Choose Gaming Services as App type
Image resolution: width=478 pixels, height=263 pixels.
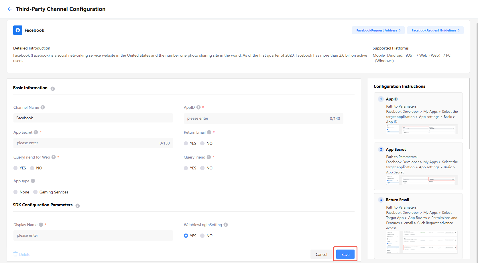click(35, 192)
